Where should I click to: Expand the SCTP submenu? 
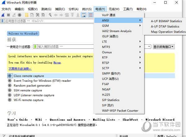coord(119,68)
